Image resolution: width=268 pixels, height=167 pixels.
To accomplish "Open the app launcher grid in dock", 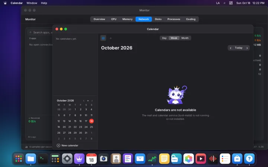I will pos(19,159).
